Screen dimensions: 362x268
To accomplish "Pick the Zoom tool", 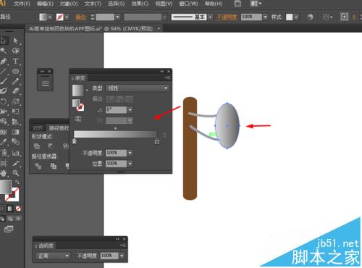I will 15,173.
